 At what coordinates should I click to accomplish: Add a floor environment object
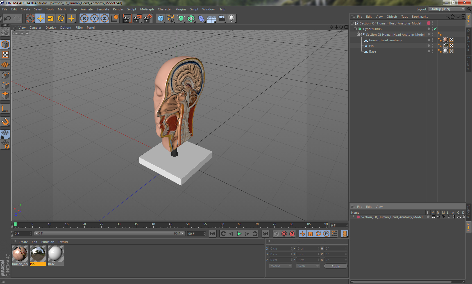coord(211,19)
